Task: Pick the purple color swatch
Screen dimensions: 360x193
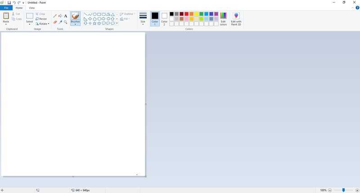Action: [216, 14]
